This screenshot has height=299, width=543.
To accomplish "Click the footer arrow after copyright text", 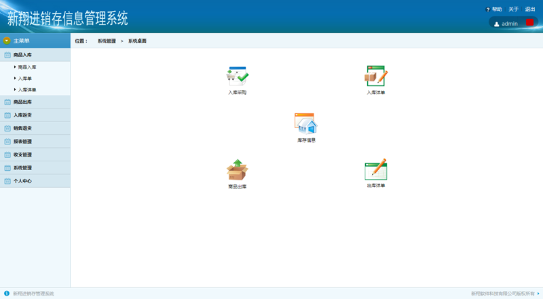I will tap(538, 294).
